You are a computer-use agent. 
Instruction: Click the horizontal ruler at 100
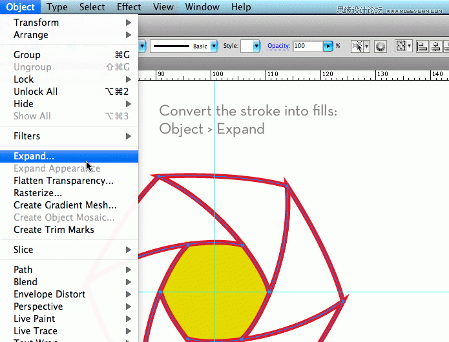218,74
